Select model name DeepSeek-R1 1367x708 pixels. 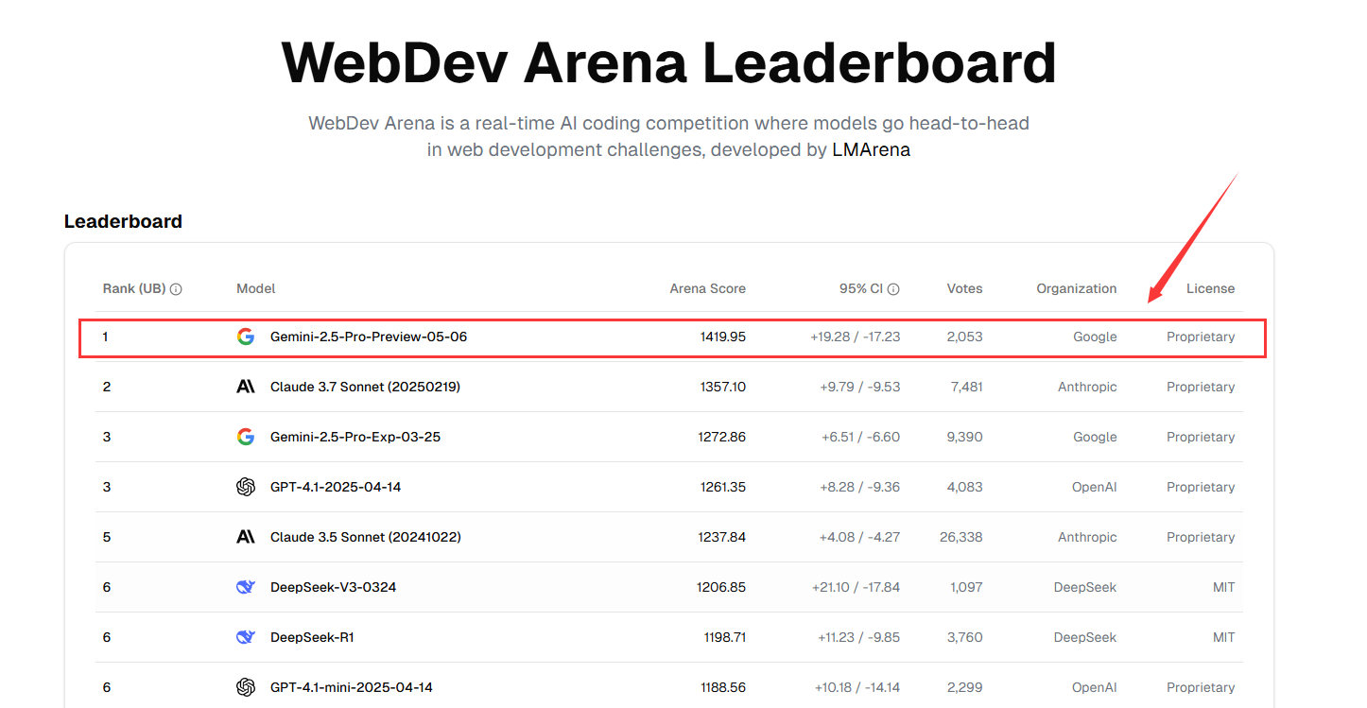point(312,637)
